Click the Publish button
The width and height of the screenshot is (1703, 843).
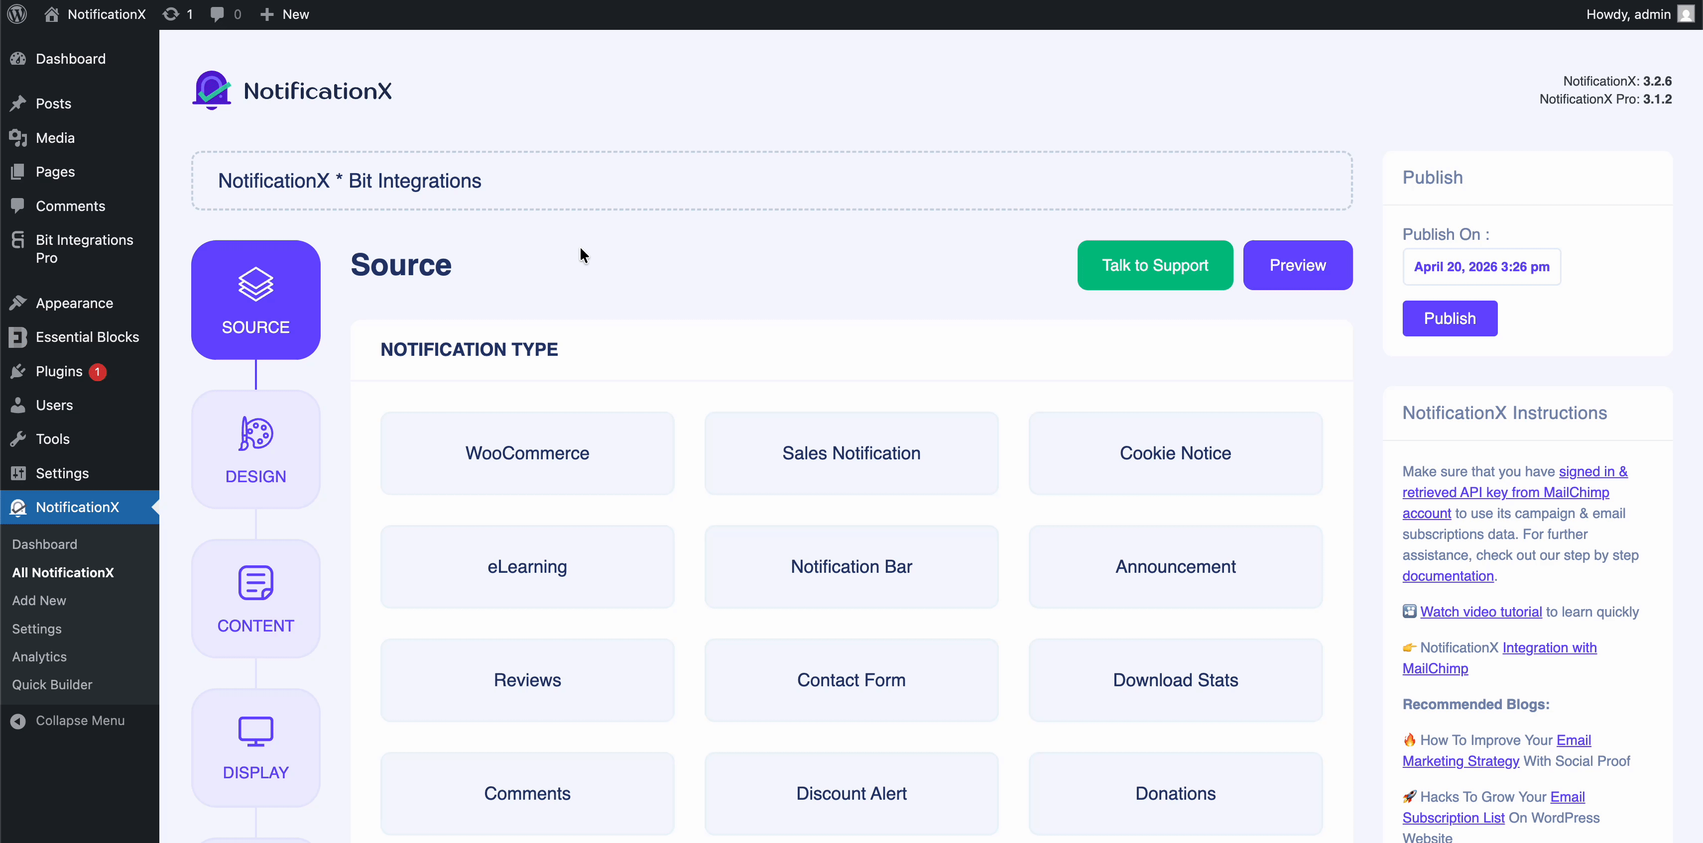(x=1449, y=318)
